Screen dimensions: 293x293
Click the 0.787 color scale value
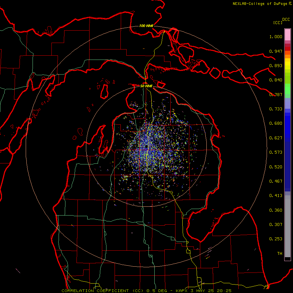pyautogui.click(x=276, y=94)
